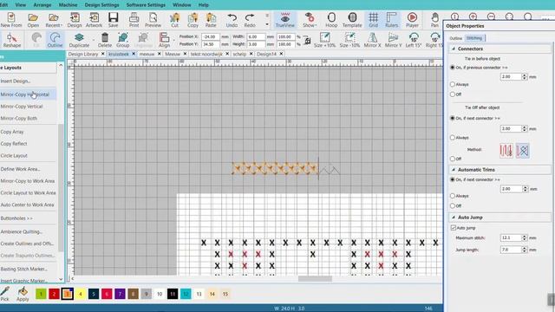Image resolution: width=555 pixels, height=312 pixels.
Task: Undo the last action
Action: pyautogui.click(x=232, y=20)
